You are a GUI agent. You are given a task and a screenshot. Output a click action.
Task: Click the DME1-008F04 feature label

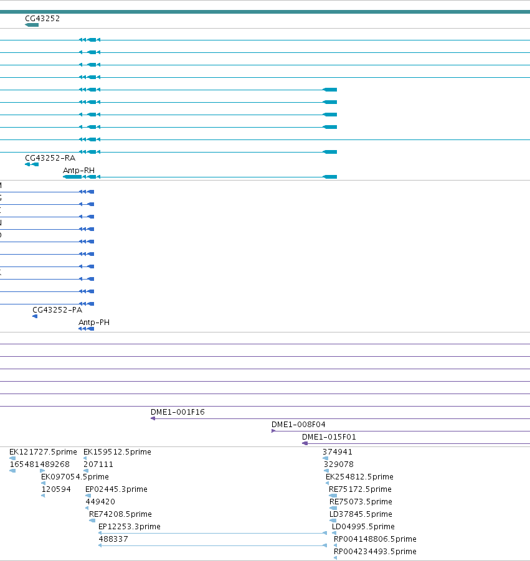point(298,424)
